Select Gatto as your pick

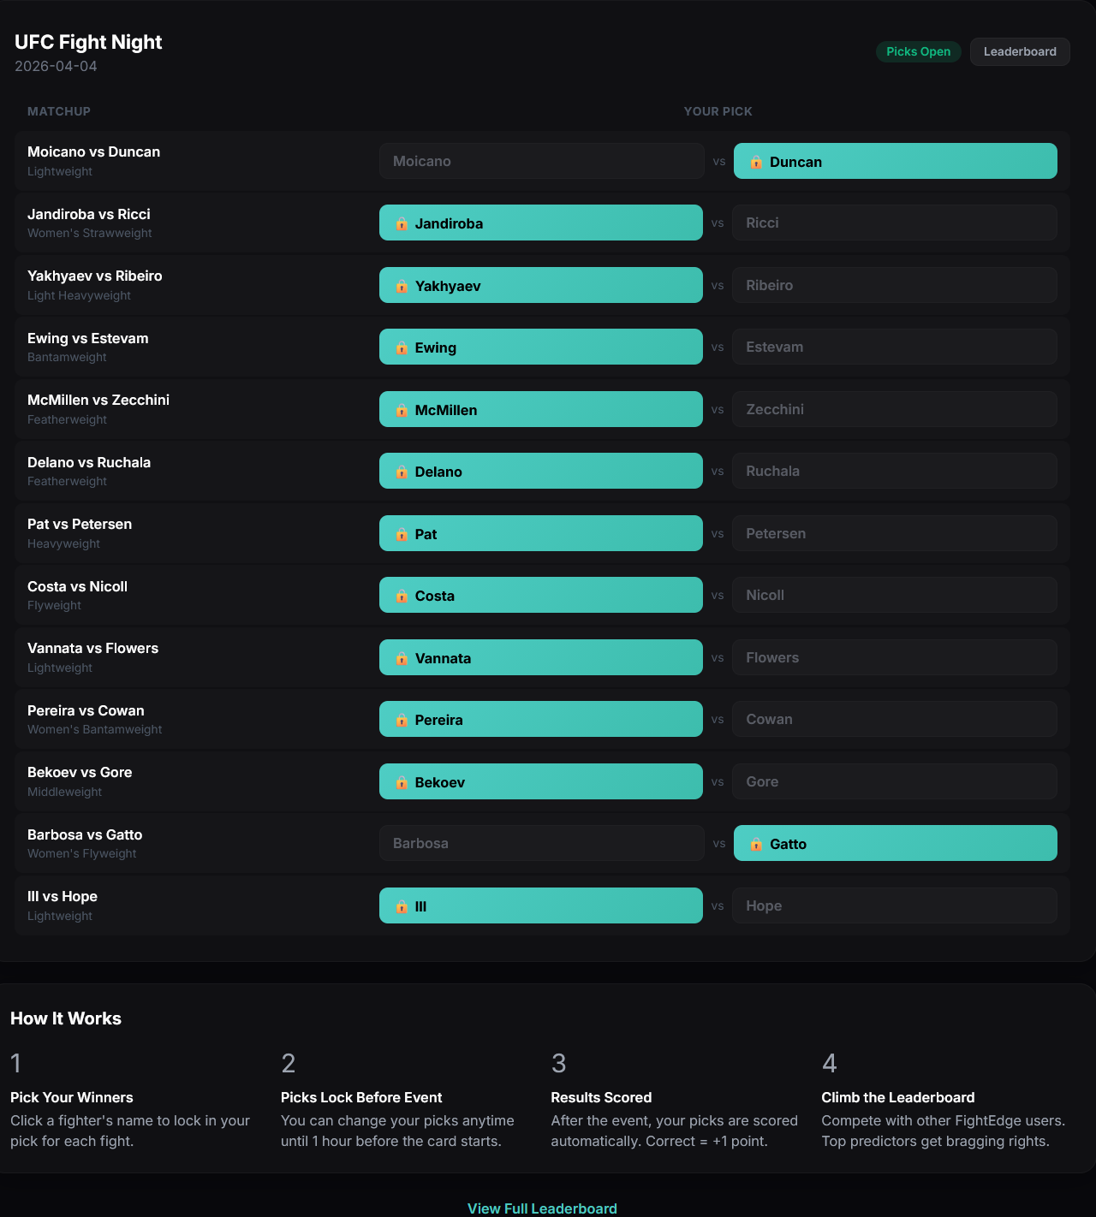(896, 843)
